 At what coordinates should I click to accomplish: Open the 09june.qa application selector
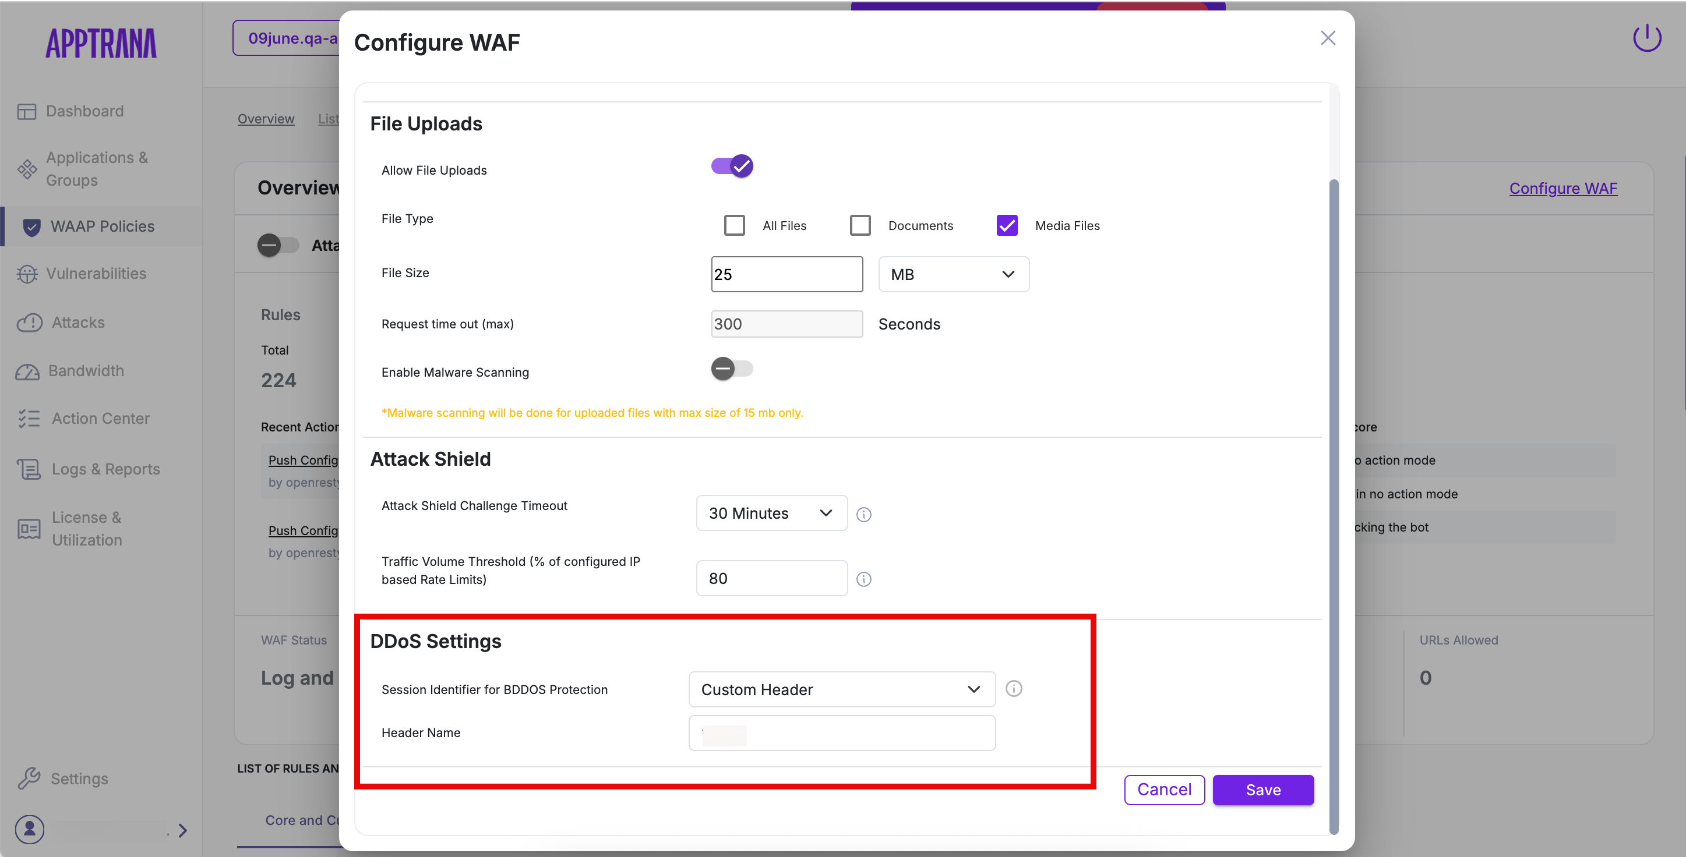point(287,38)
